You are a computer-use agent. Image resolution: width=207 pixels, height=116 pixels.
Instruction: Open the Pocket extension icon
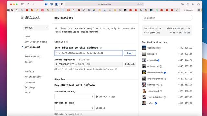pos(51,4)
